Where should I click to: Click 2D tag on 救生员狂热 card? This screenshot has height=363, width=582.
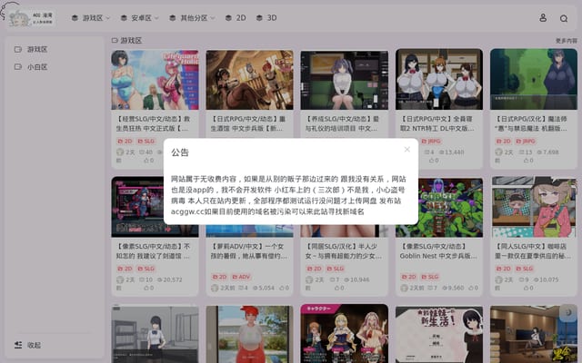coord(125,142)
